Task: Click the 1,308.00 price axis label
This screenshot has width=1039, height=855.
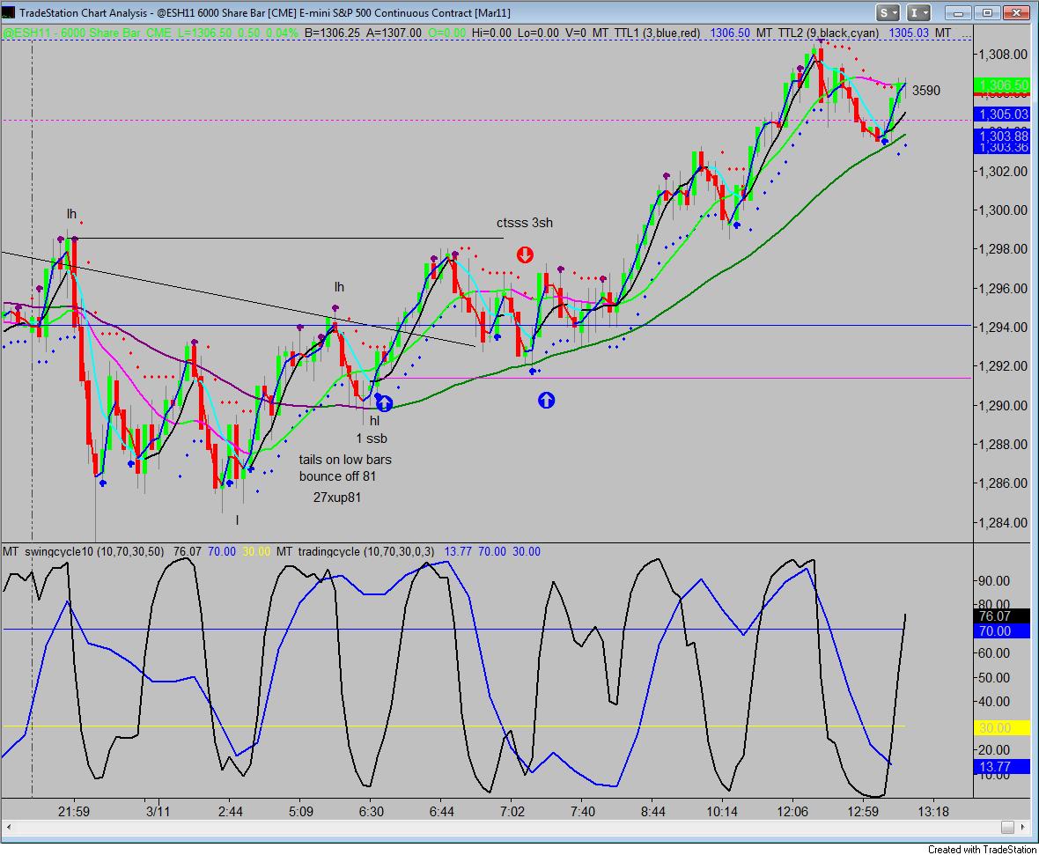Action: point(1003,55)
